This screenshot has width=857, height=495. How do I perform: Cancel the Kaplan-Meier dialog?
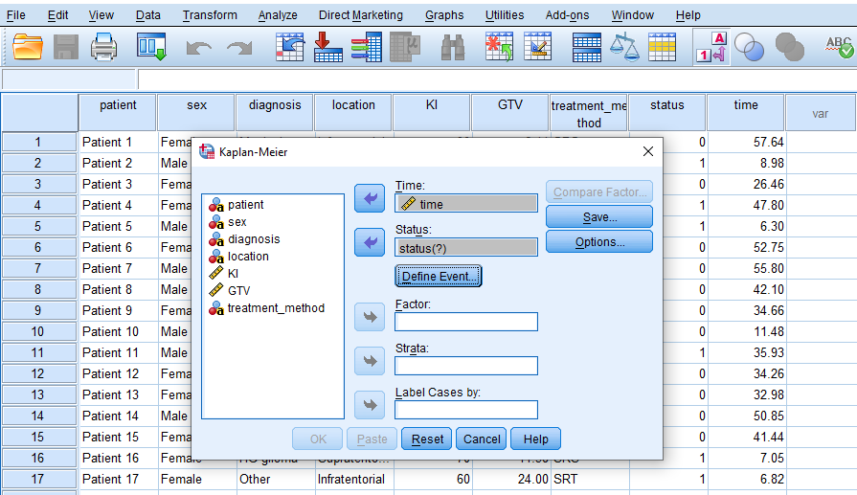481,439
